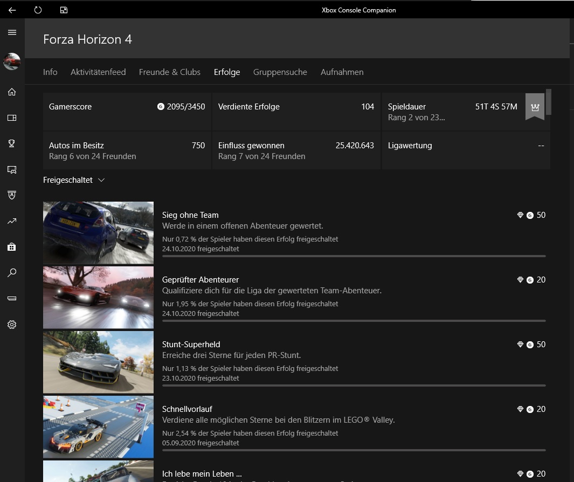Click the crown rank badge beside Spieldauer
Viewport: 574px width, 482px height.
pyautogui.click(x=535, y=107)
